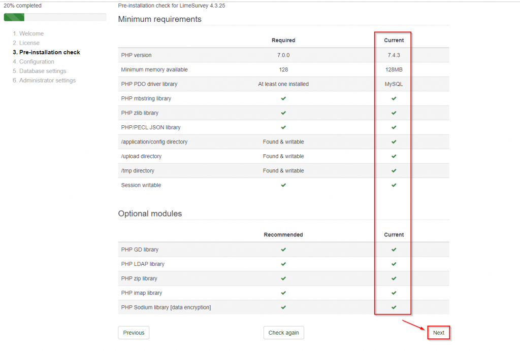Click current checkmark for PHP Sodium library

(394, 307)
